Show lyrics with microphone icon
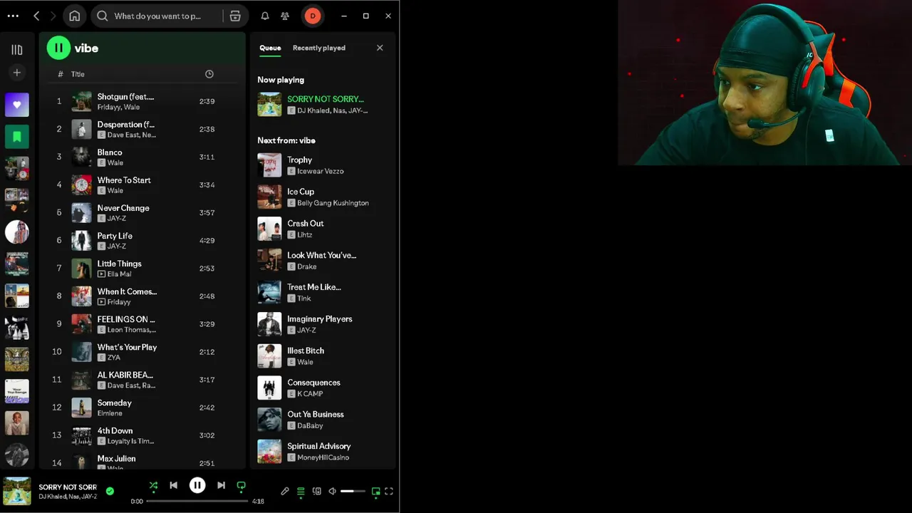 285,491
